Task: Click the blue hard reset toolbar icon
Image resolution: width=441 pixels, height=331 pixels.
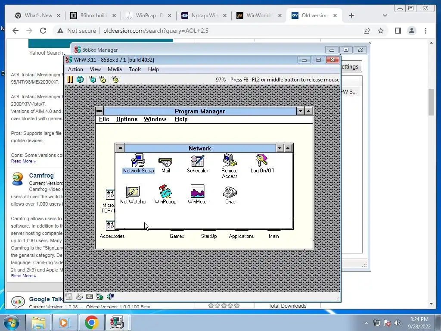Action: [80, 79]
